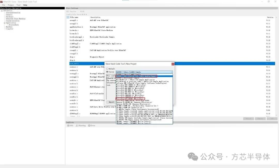Click the File name column header
Image resolution: width=279 pixels, height=168 pixels.
tap(74, 17)
